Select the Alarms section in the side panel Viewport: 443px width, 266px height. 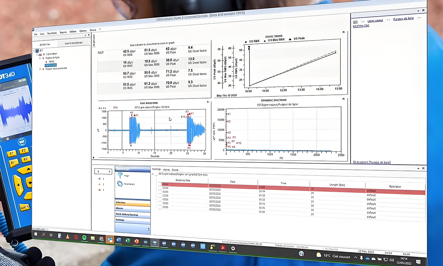click(x=132, y=208)
